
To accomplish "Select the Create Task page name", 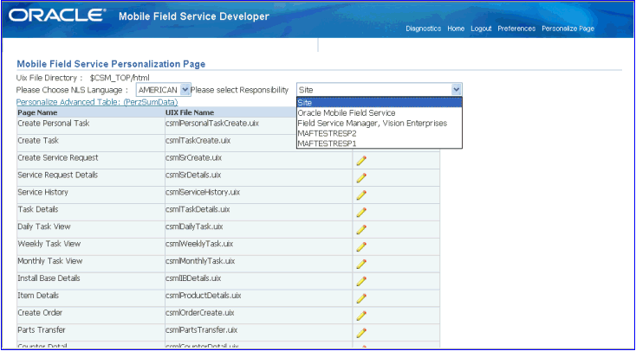I will [x=38, y=140].
